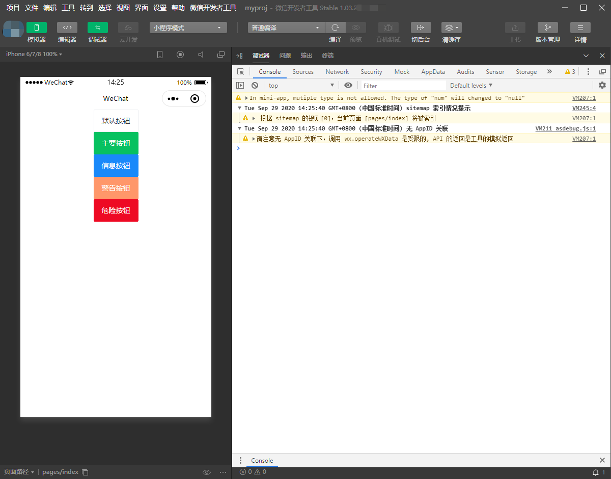
Task: Open the 页面路径 dropdown in status bar
Action: [x=19, y=472]
